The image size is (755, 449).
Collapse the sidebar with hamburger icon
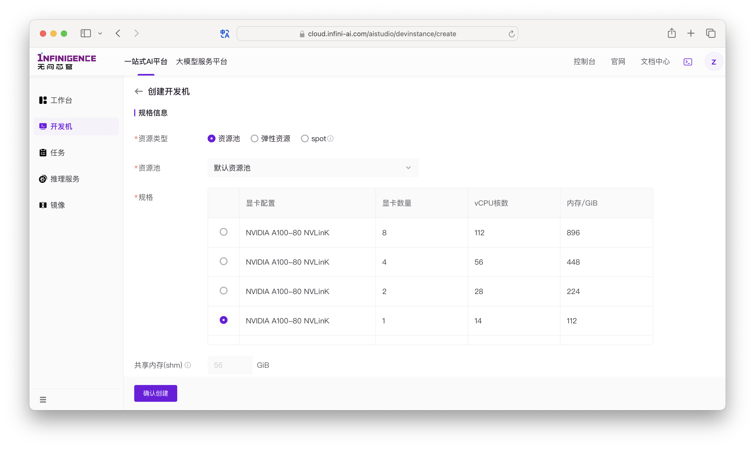pos(43,400)
